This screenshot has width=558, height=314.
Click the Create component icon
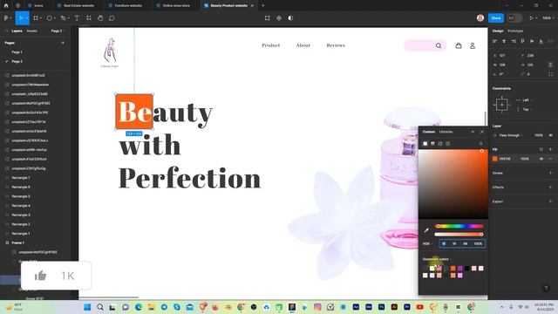tap(279, 18)
